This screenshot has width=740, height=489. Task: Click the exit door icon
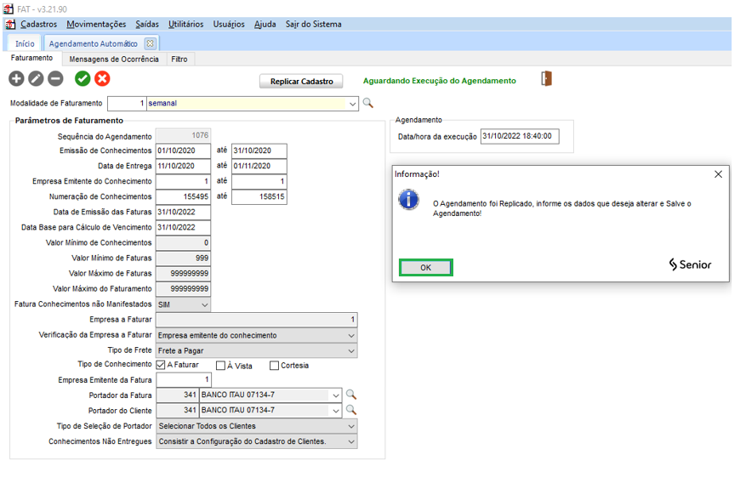click(546, 79)
